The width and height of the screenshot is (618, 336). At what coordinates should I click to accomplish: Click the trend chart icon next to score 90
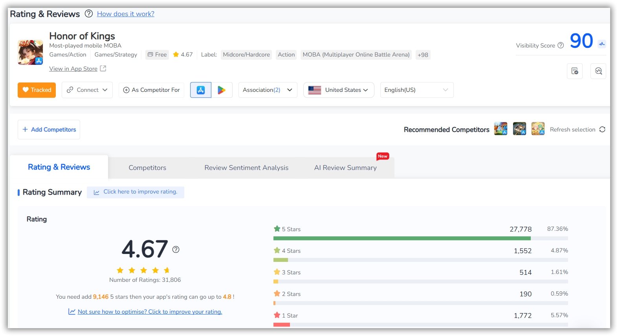click(602, 44)
